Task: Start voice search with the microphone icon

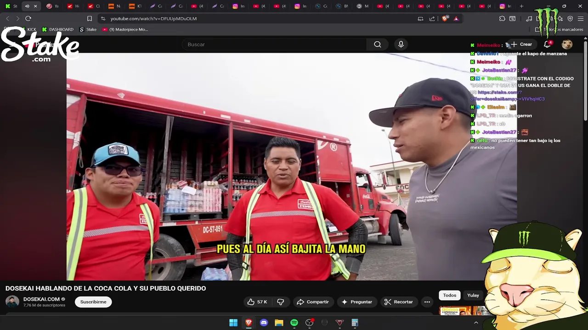Action: 401,44
